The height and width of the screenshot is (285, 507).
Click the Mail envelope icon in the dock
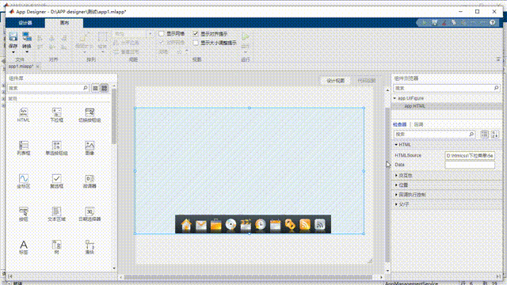[x=201, y=225]
